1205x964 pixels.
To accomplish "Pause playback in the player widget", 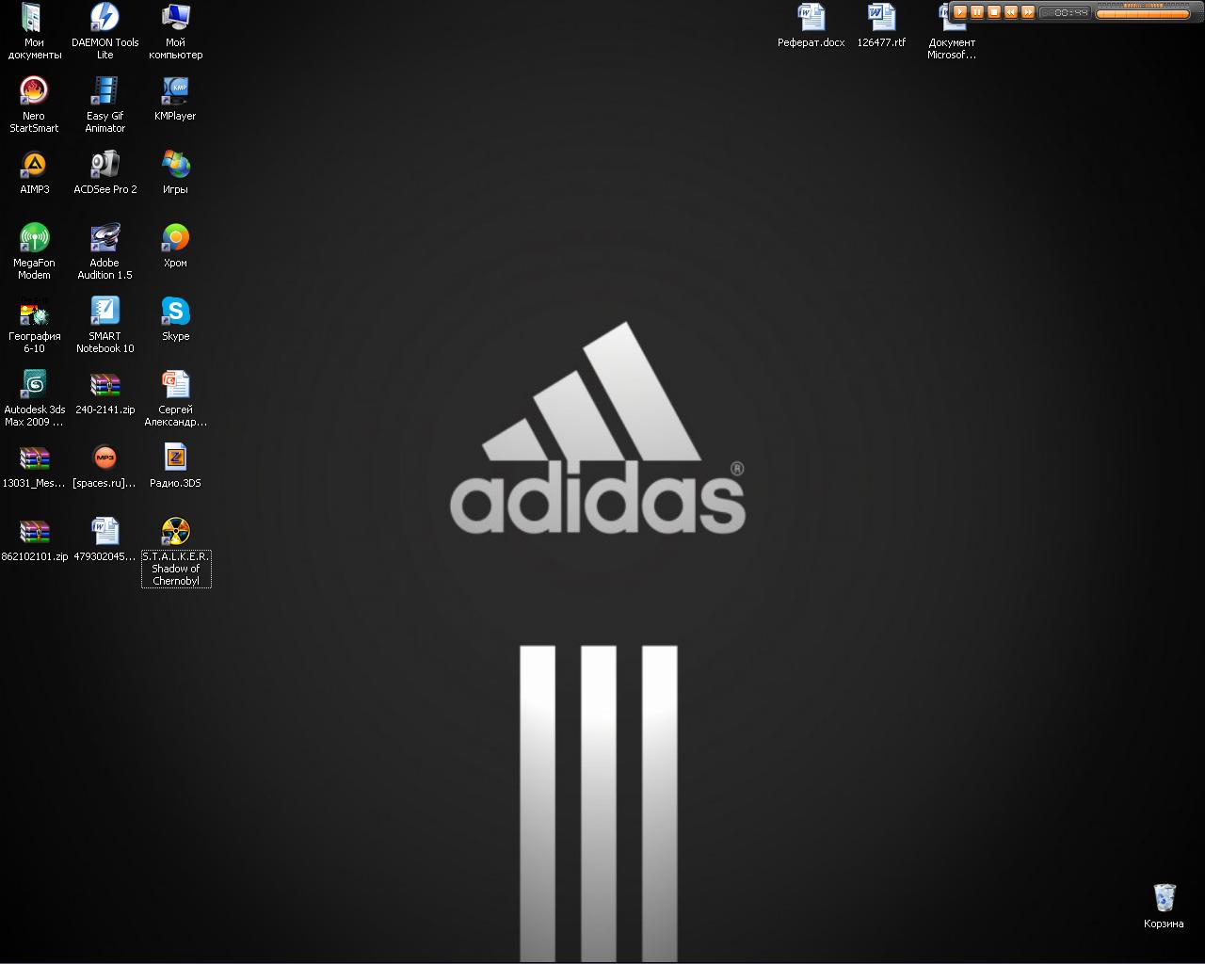I will pos(977,12).
